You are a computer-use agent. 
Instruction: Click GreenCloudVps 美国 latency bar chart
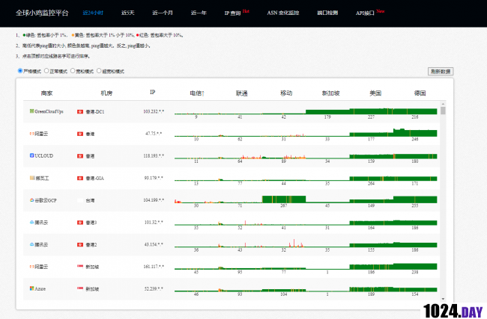371,111
